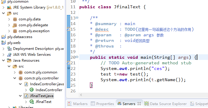Click the ply.web project icon
Image resolution: width=208 pixels, height=108 pixels.
(x=4, y=43)
